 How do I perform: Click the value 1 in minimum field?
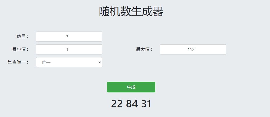click(67, 50)
